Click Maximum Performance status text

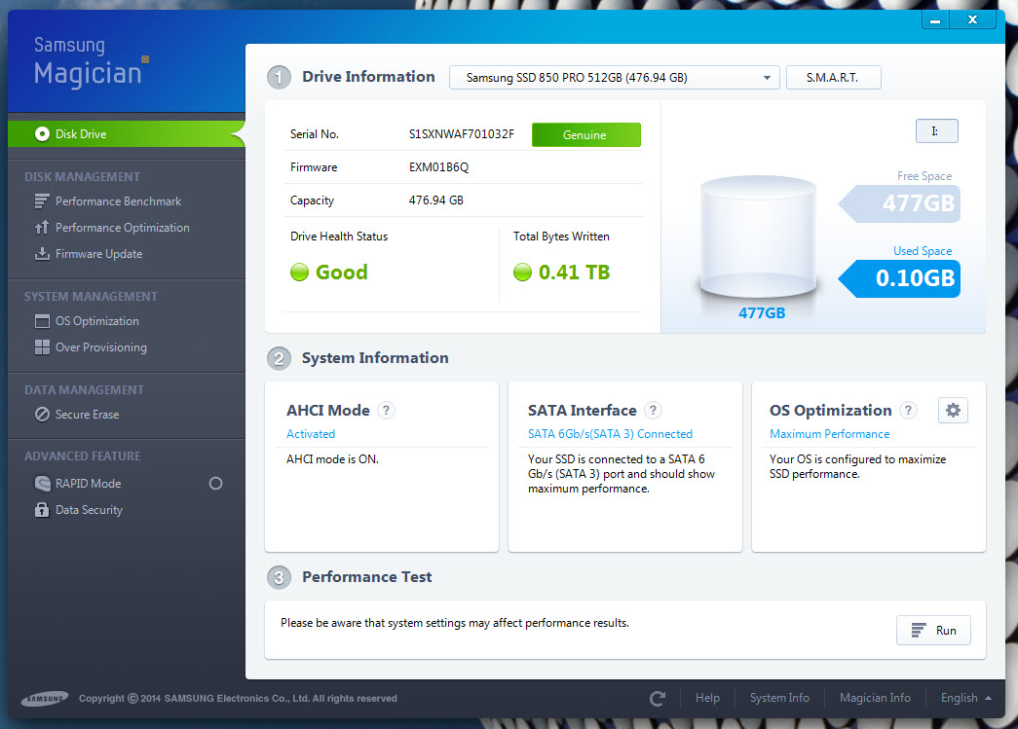pos(829,434)
